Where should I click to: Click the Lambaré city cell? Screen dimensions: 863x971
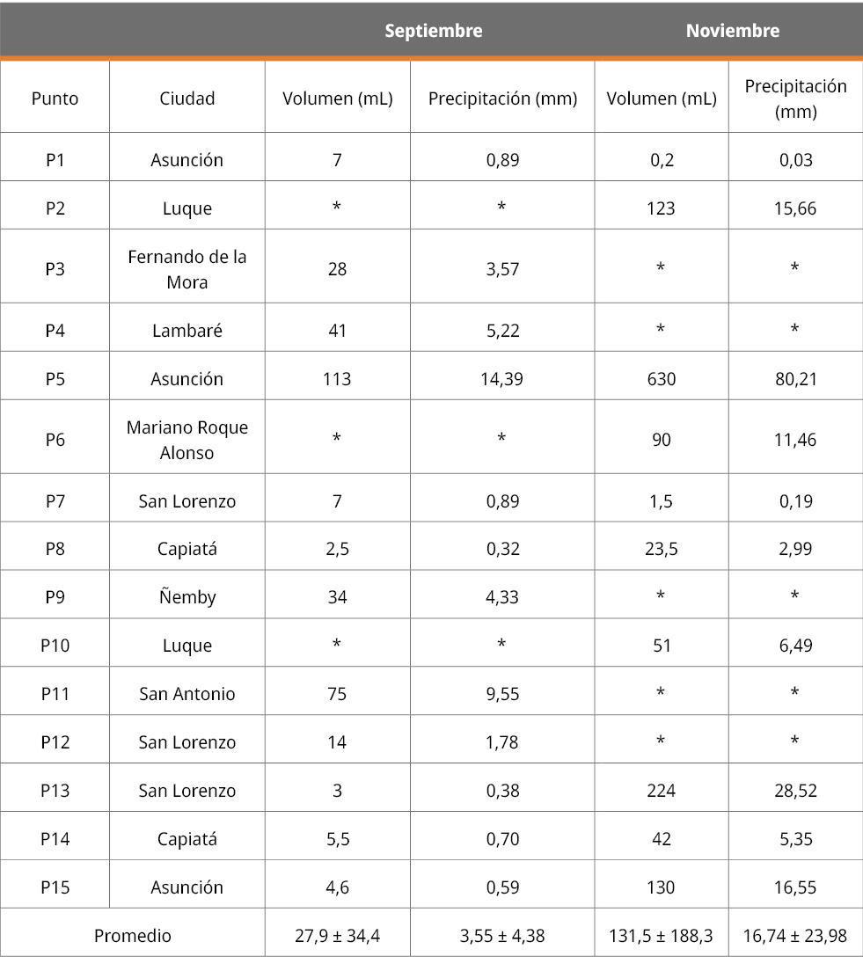tap(187, 331)
